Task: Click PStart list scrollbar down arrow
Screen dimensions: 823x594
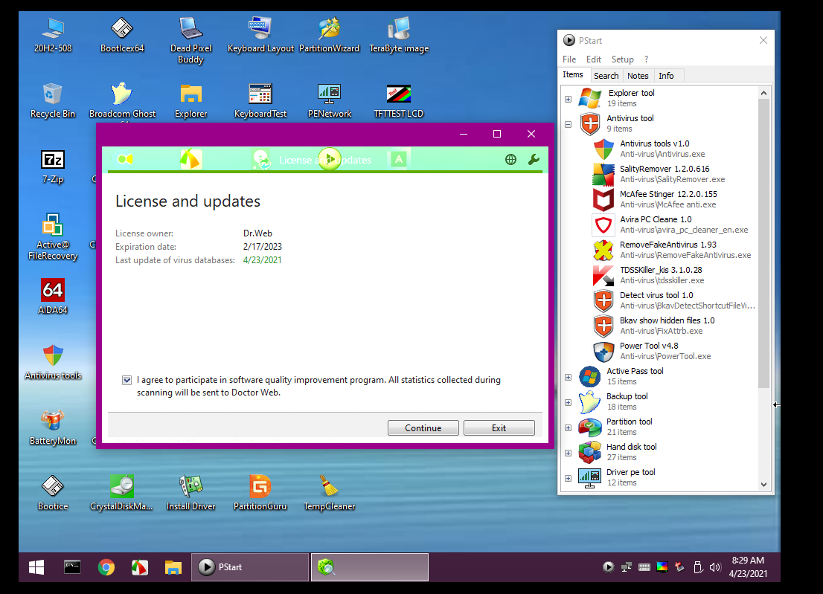Action: tap(763, 485)
